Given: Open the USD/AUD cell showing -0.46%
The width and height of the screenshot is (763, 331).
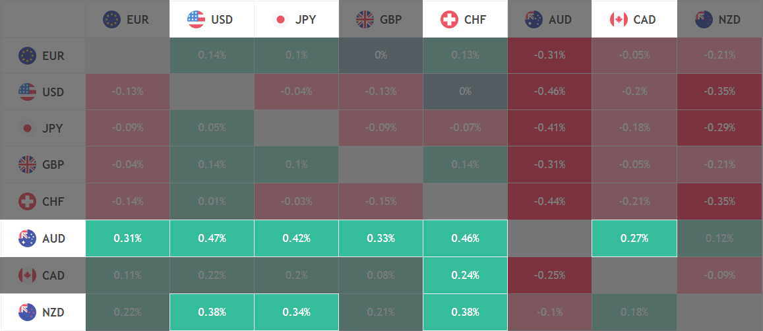Looking at the screenshot, I should [x=549, y=92].
